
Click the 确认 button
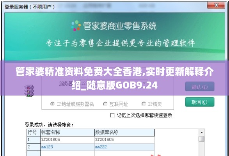click(x=200, y=87)
